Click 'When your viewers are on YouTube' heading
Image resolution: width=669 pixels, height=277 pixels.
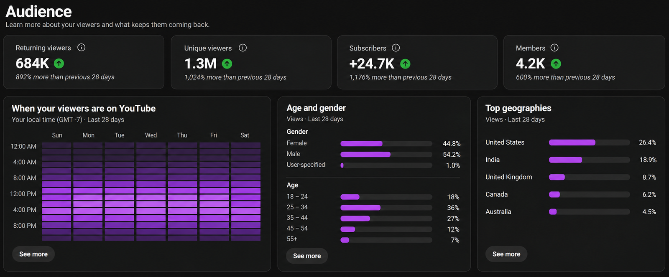tap(84, 109)
